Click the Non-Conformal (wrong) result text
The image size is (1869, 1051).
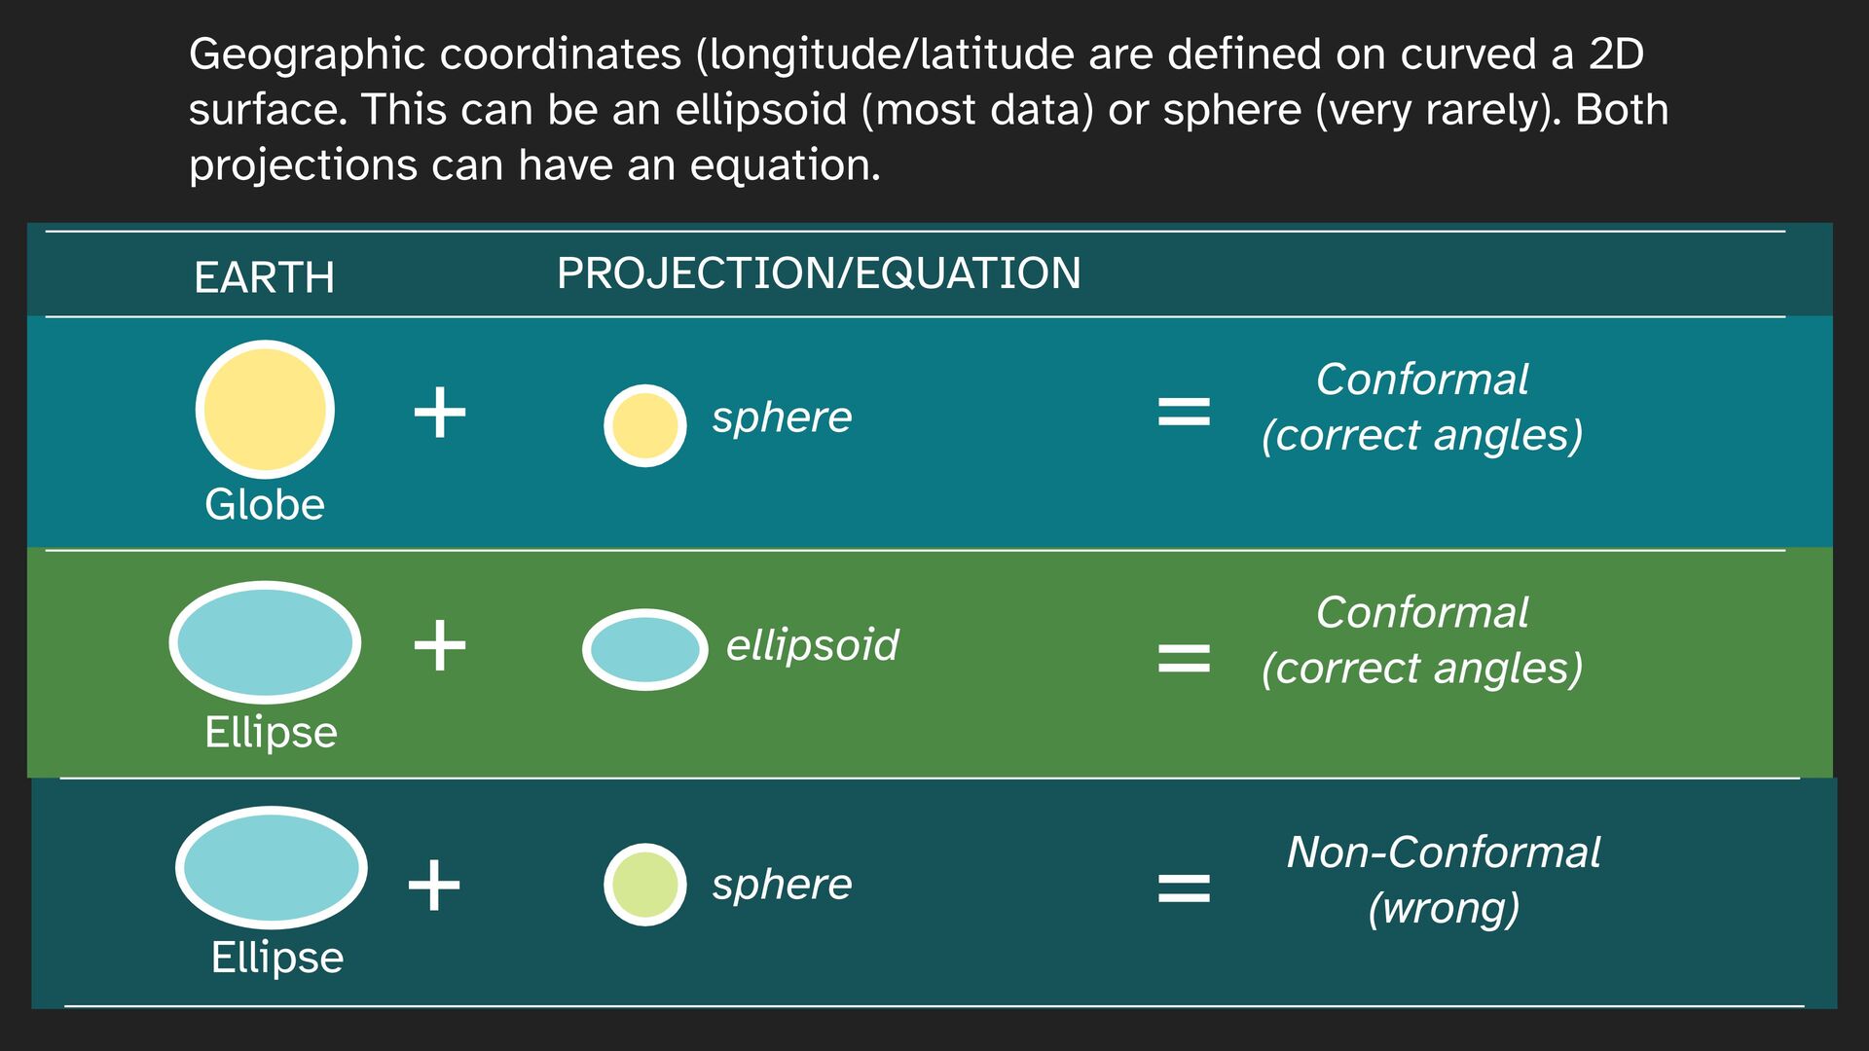click(1444, 880)
